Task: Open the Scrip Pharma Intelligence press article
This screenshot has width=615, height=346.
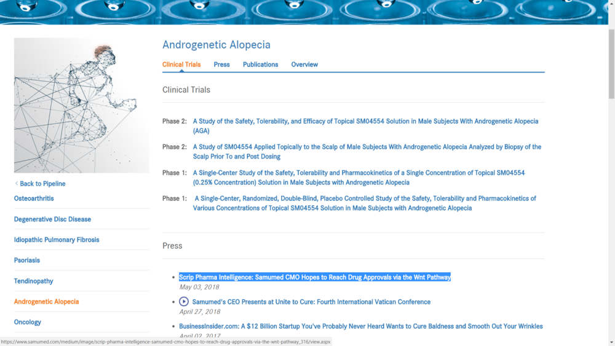Action: [x=314, y=277]
